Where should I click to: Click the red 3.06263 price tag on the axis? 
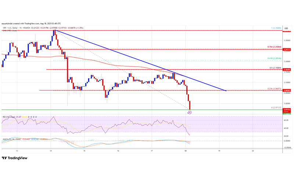click(287, 90)
